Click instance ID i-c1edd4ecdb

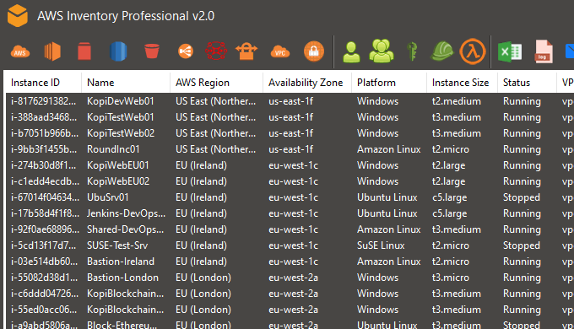coord(45,181)
